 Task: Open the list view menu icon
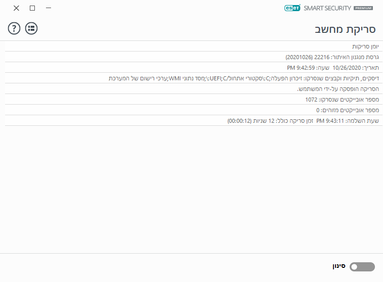[31, 28]
